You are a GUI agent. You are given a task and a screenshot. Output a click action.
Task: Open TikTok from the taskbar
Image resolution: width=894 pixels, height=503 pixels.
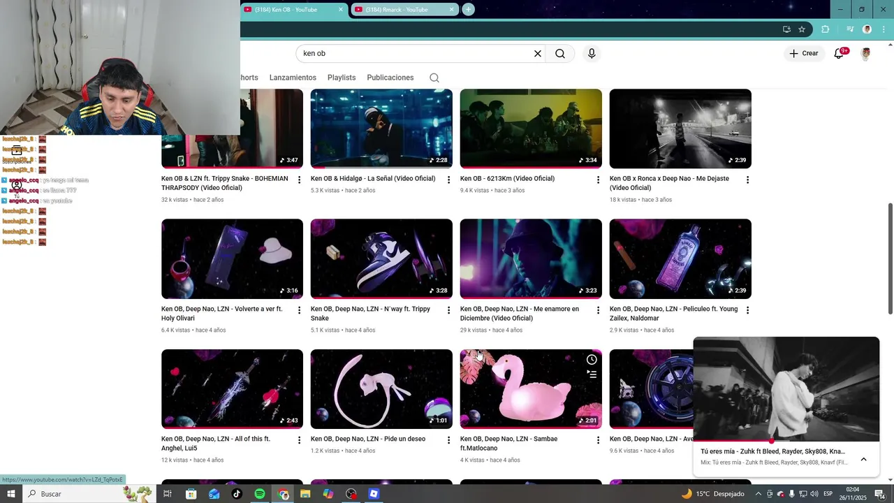pyautogui.click(x=237, y=494)
